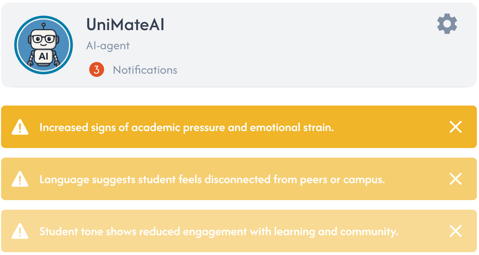The height and width of the screenshot is (255, 479).
Task: Dismiss the disconnected from peers notification
Action: [x=455, y=179]
